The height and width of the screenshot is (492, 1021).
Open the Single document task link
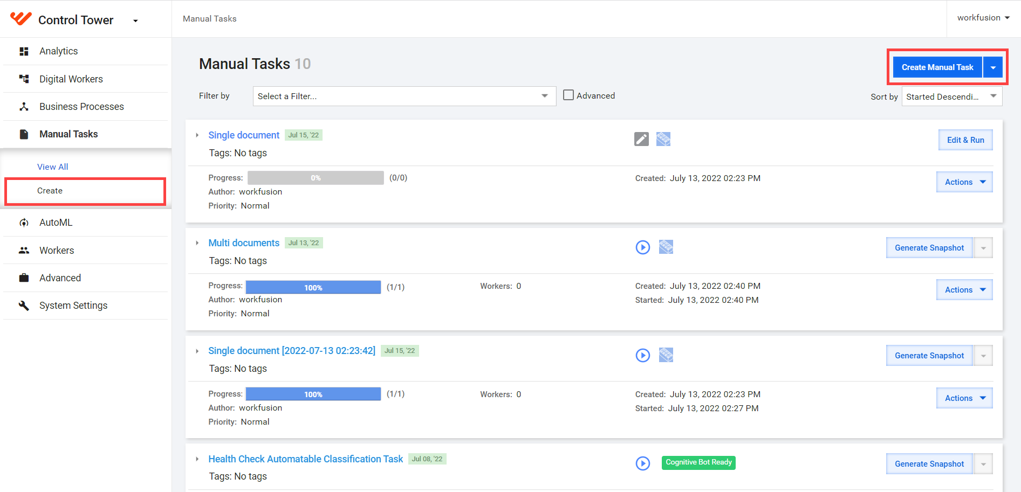click(x=244, y=135)
